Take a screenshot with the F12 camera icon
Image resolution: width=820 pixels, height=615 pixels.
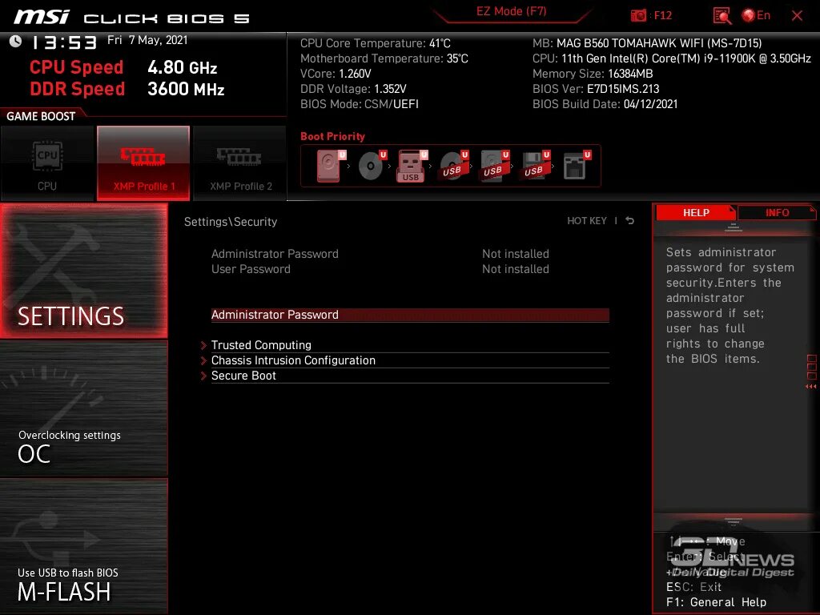(638, 16)
